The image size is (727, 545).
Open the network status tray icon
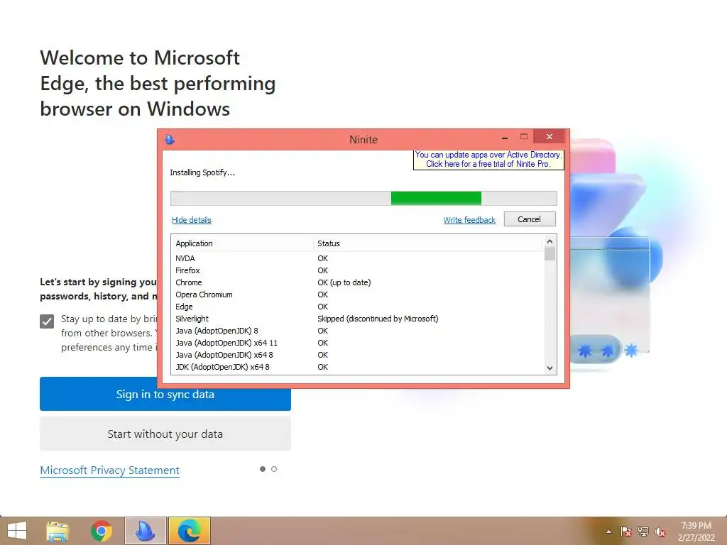click(643, 532)
